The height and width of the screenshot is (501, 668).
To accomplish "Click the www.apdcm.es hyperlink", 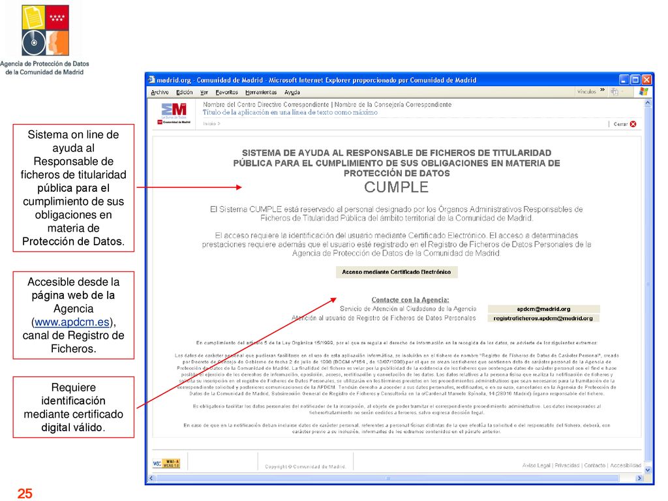I will tap(72, 322).
